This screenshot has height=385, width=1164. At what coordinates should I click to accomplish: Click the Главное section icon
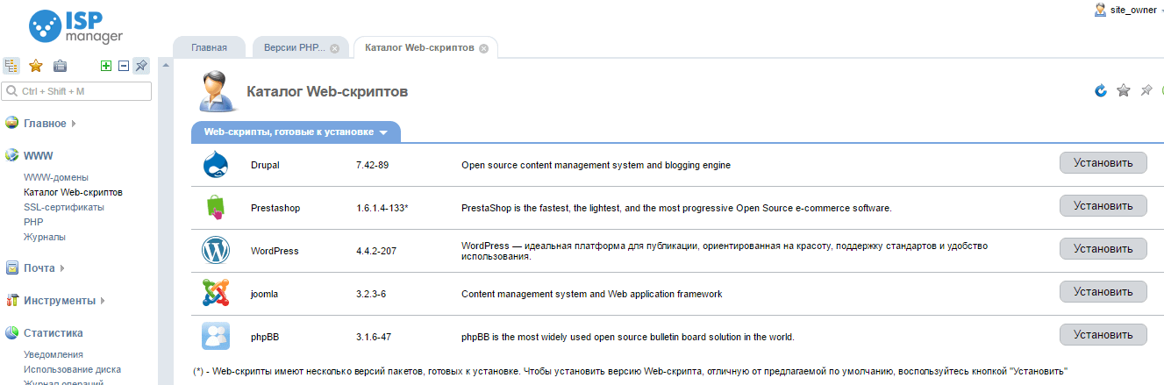[x=11, y=123]
